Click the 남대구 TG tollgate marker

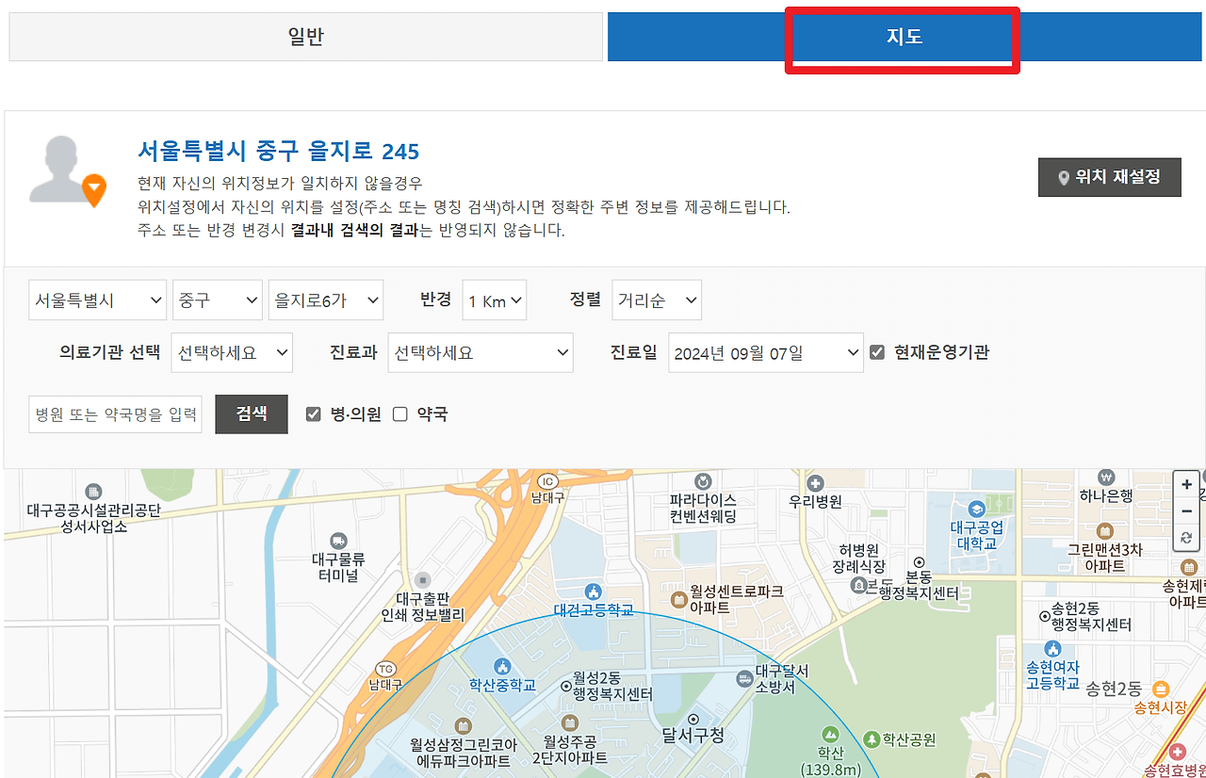[x=386, y=668]
